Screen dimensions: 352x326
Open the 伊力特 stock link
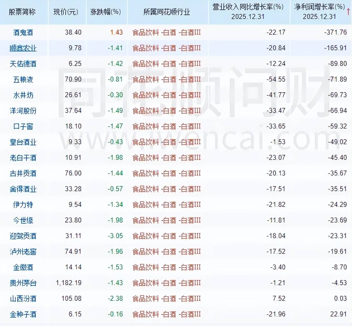point(23,205)
